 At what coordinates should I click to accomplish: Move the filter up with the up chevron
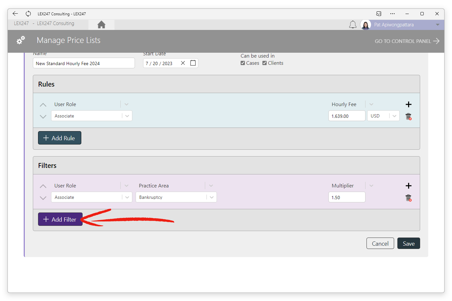point(43,186)
